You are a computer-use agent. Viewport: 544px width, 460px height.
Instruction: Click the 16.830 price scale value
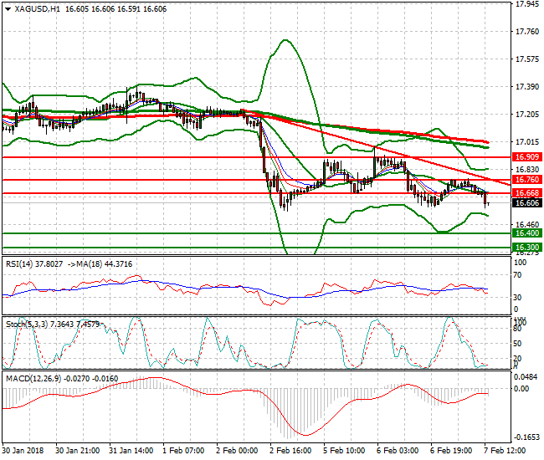[527, 170]
